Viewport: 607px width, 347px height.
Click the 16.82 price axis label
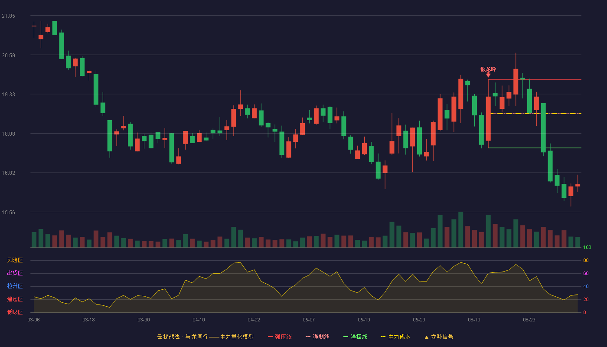point(8,173)
